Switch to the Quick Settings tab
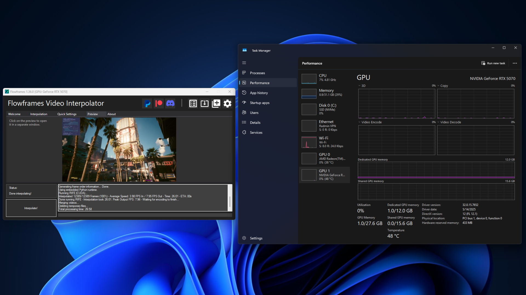This screenshot has width=526, height=295. pos(67,114)
